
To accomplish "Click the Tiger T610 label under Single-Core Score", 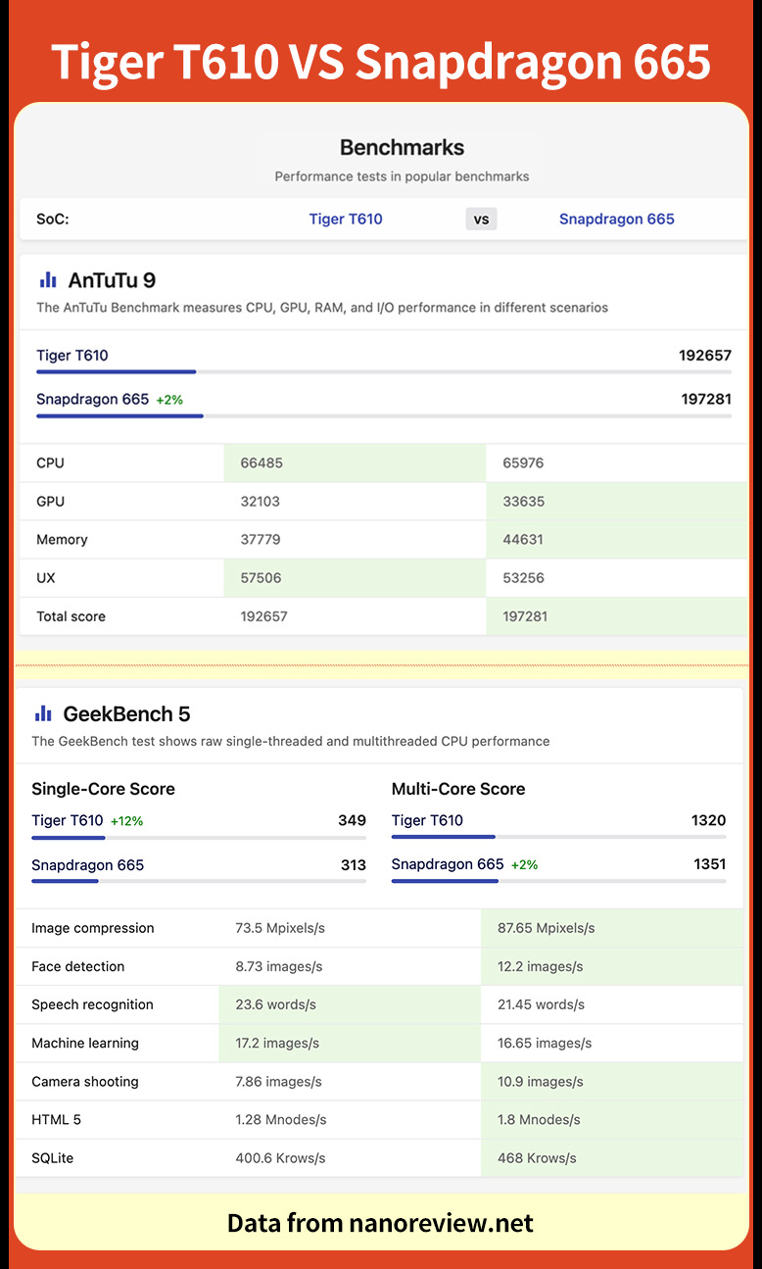I will click(x=68, y=820).
